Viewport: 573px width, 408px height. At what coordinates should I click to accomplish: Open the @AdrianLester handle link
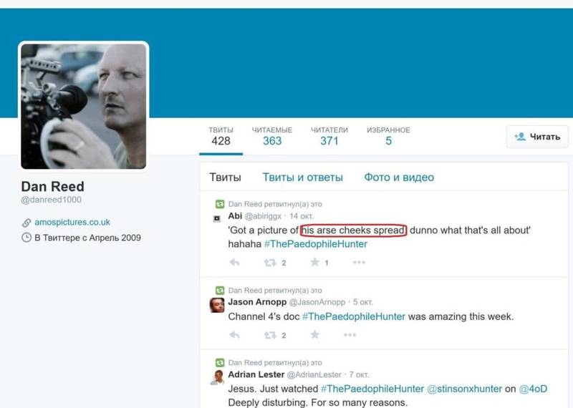click(x=314, y=375)
